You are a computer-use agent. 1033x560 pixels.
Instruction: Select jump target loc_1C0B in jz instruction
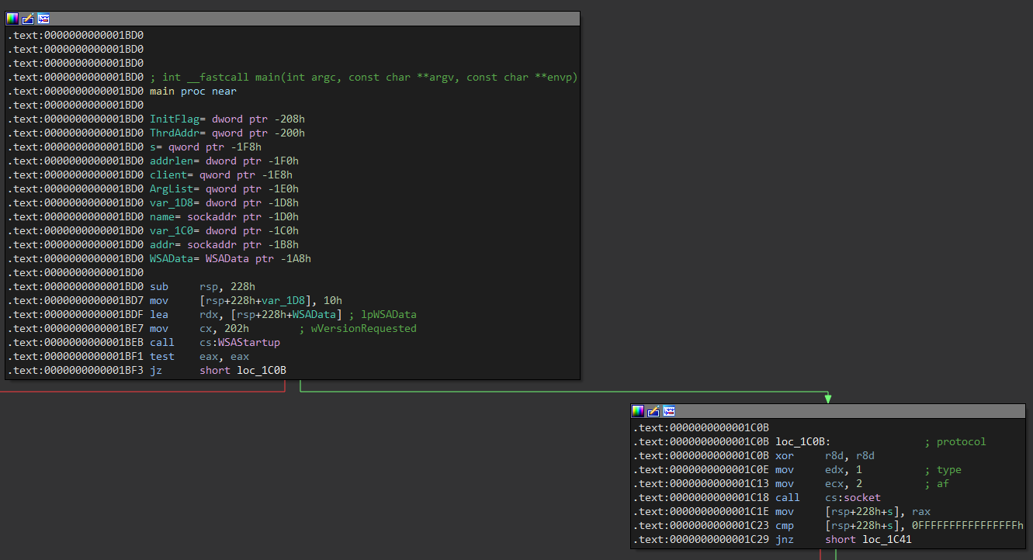click(x=262, y=370)
